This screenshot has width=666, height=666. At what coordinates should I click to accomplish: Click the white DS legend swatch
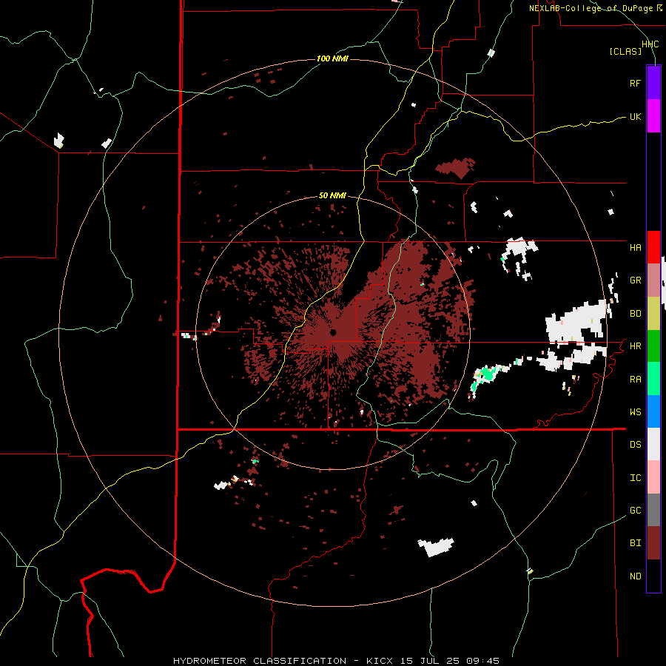click(x=653, y=444)
